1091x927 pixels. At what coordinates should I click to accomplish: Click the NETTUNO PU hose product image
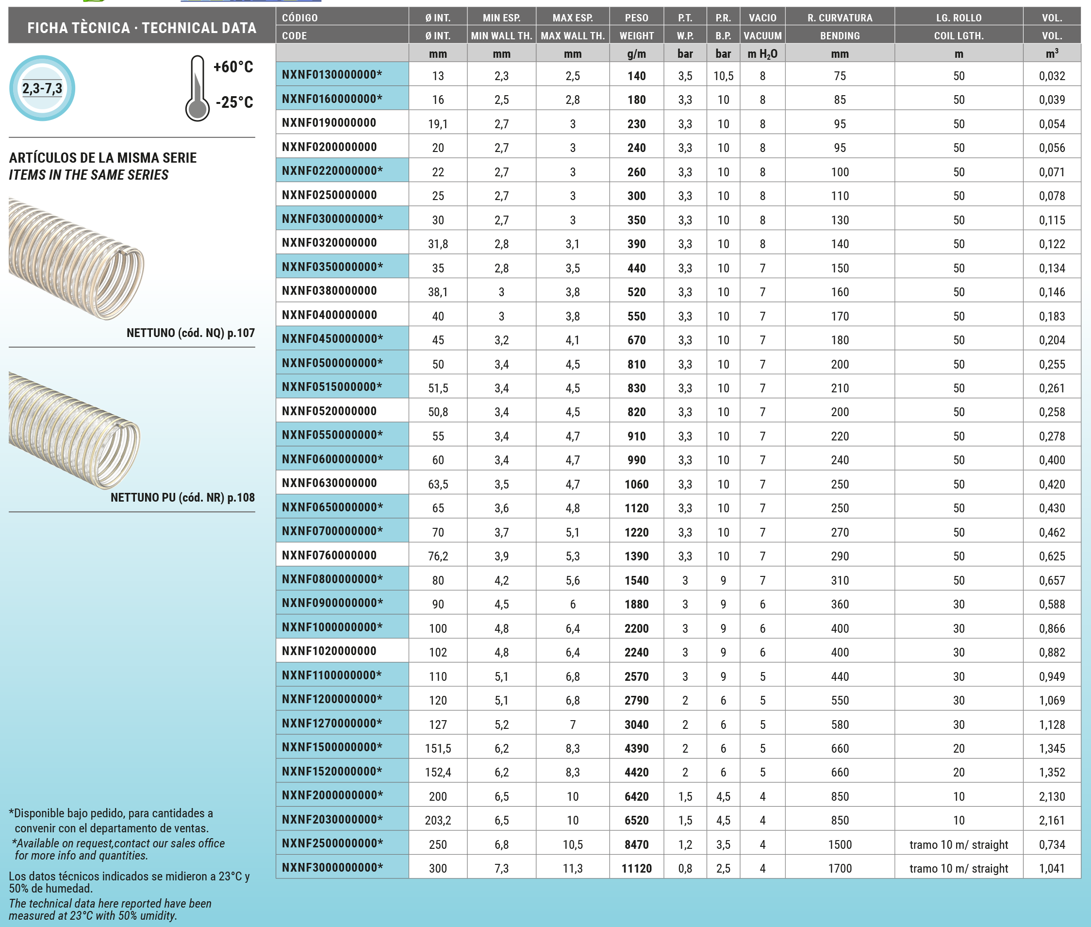tap(74, 430)
